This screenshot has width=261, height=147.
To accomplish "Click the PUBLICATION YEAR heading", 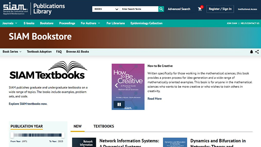I will pyautogui.click(x=27, y=126).
